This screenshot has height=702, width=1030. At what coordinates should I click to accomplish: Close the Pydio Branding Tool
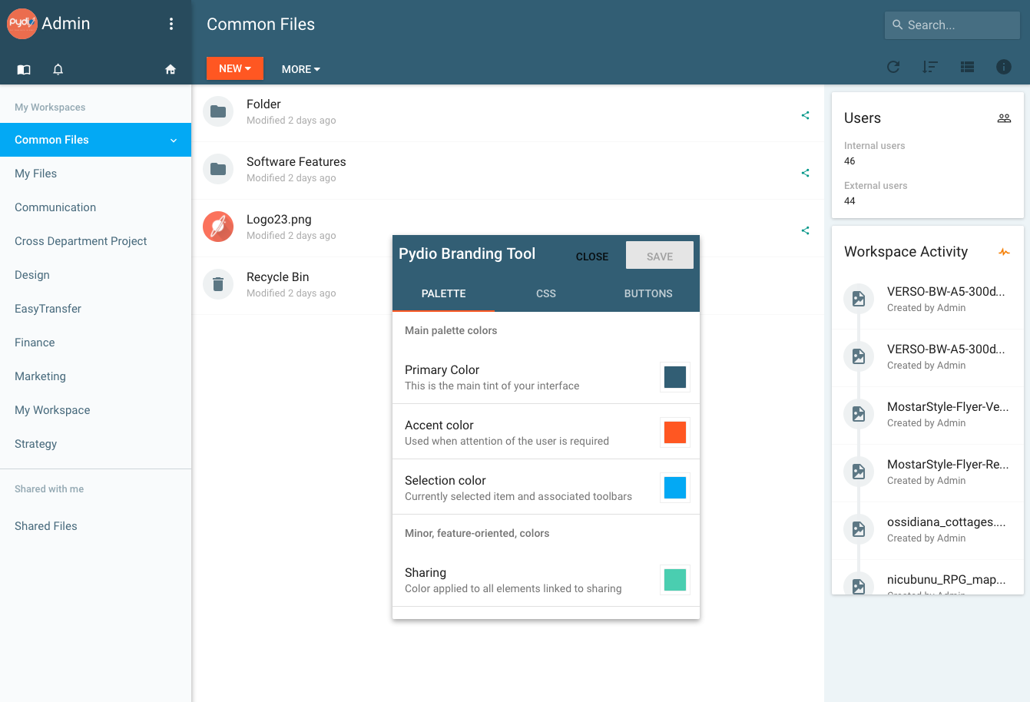click(x=592, y=257)
